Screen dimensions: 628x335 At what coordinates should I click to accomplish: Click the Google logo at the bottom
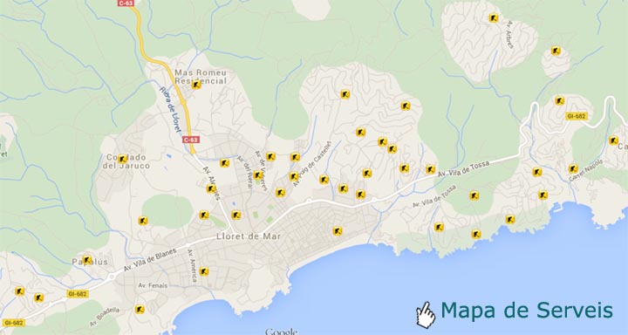282,332
